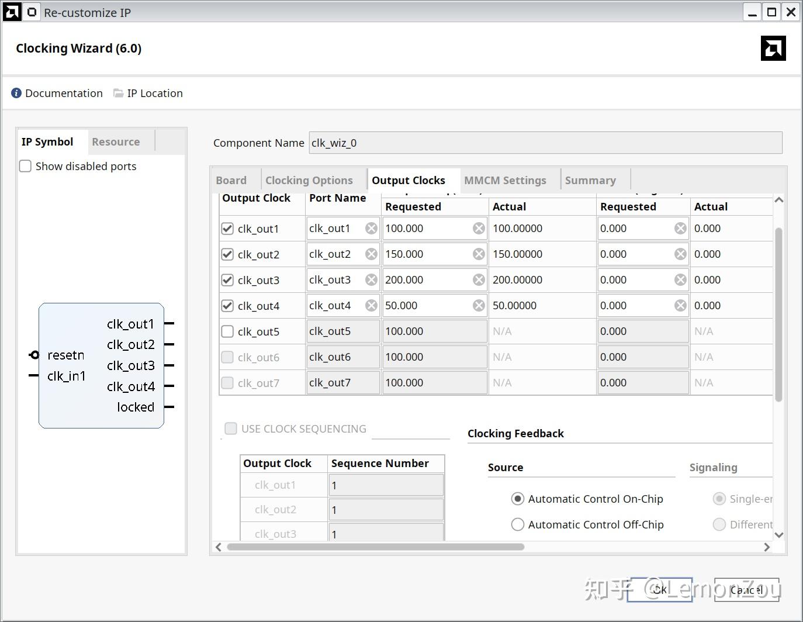803x622 pixels.
Task: Click the AMD logo in header
Action: (773, 49)
